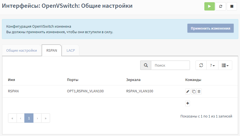240x136 pixels.
Task: Refresh the RSPAN table grid
Action: (x=201, y=65)
